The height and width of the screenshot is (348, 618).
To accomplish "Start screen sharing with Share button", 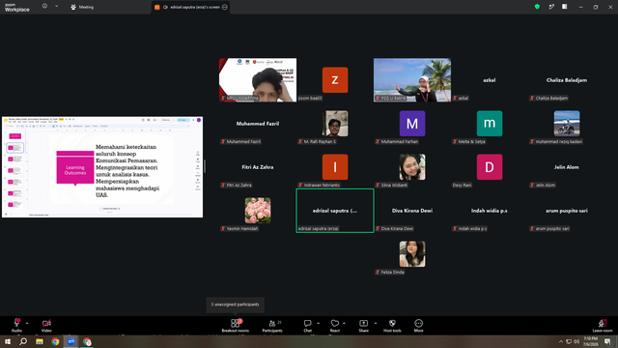I will [x=363, y=325].
